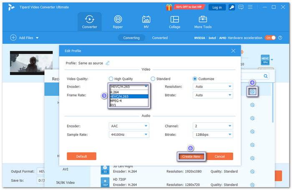Image resolution: width=292 pixels, height=190 pixels.
Task: Choose H.264 from encoder list
Action: (x=129, y=92)
